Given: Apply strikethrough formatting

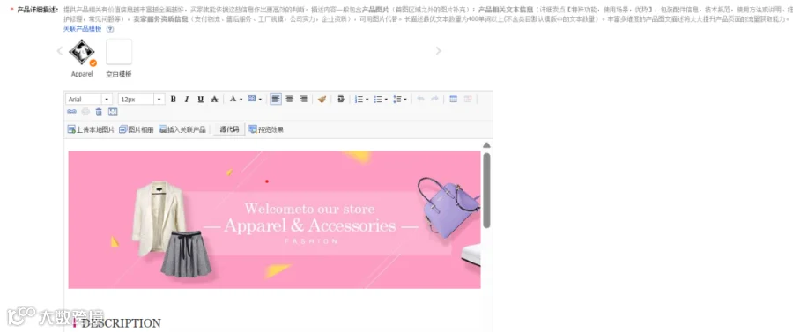Looking at the screenshot, I should pos(214,99).
